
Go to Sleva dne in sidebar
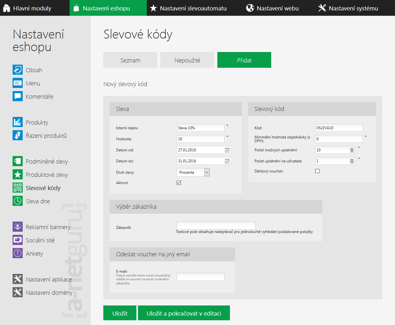coord(38,201)
